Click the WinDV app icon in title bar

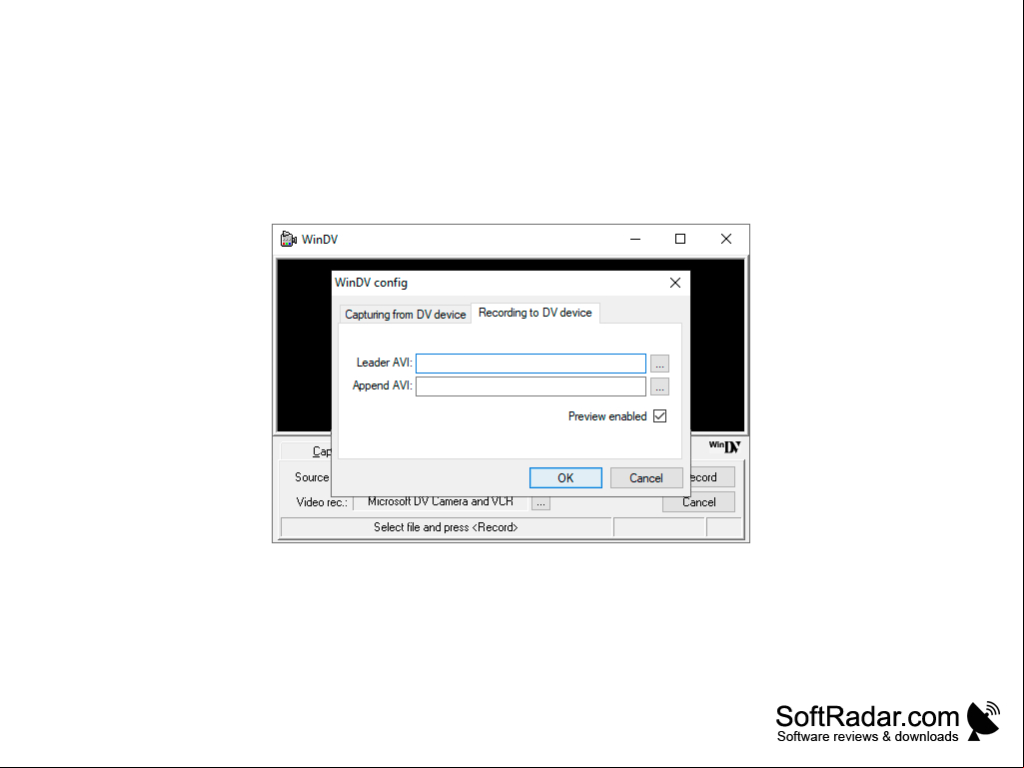288,239
